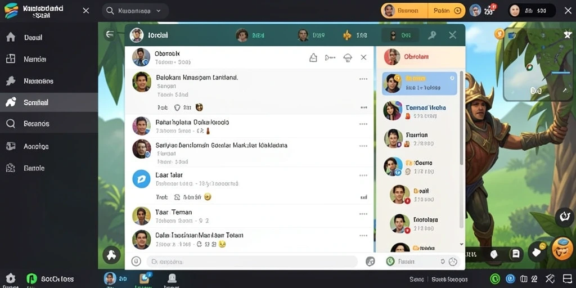Click the orange smiley avatar button in game
Image resolution: width=576 pixels, height=288 pixels.
pos(563,249)
